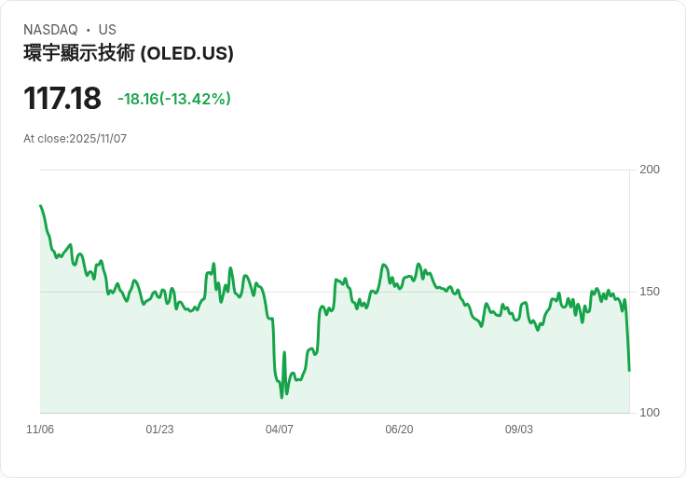
Task: Click the At close label text
Action: pos(46,139)
